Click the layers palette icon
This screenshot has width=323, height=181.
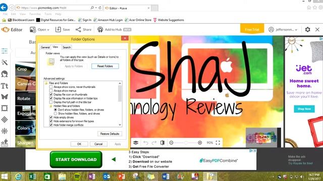[136, 143]
